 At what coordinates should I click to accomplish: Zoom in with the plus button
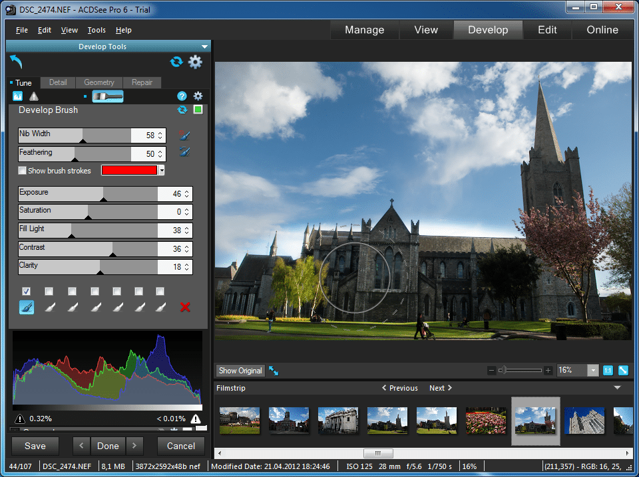tap(548, 371)
